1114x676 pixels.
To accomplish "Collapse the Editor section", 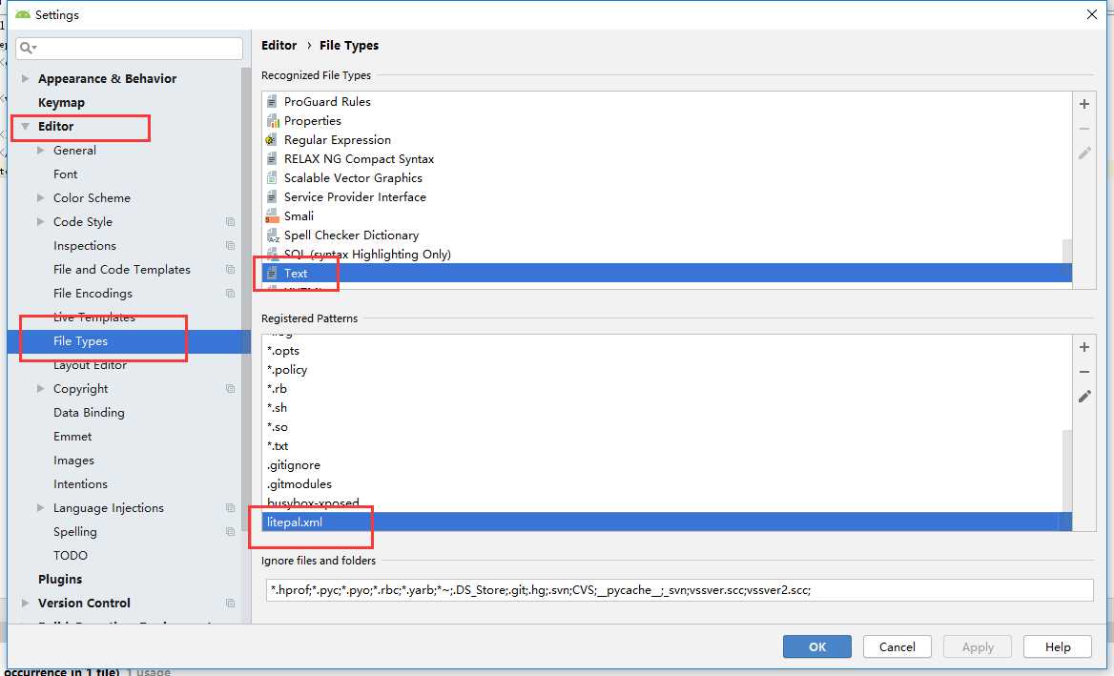I will [25, 127].
